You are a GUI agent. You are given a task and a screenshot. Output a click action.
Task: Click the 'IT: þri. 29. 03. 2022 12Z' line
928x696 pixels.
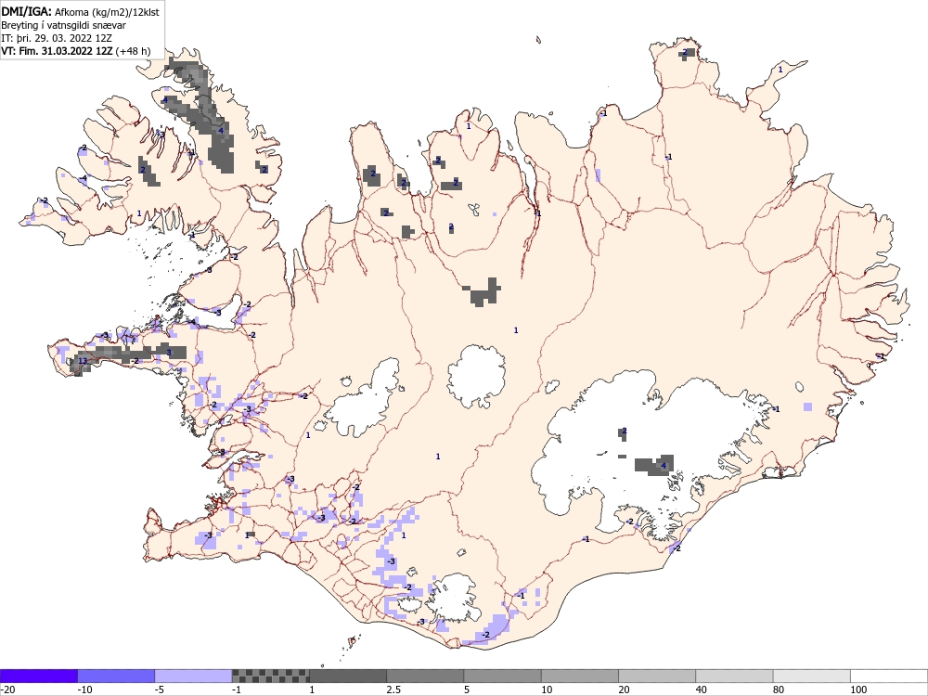(x=58, y=38)
